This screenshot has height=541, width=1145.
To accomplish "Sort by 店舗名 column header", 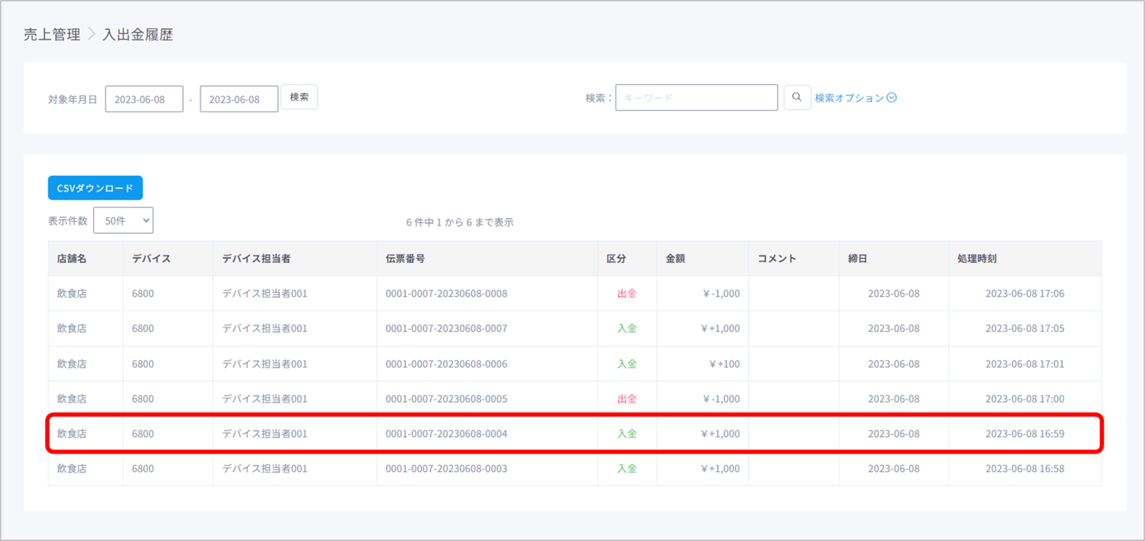I will coord(72,259).
